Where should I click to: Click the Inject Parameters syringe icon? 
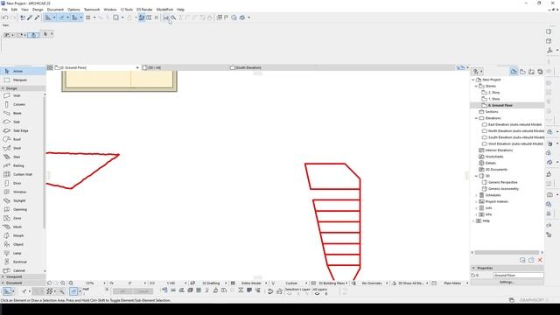click(37, 17)
